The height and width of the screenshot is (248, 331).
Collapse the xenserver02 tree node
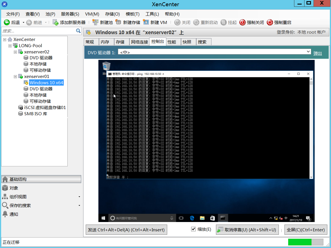coord(15,52)
